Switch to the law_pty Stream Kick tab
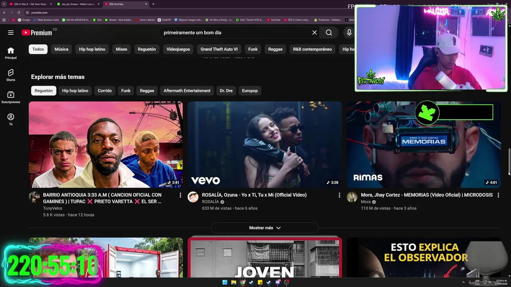Image resolution: width=511 pixels, height=287 pixels. click(78, 4)
